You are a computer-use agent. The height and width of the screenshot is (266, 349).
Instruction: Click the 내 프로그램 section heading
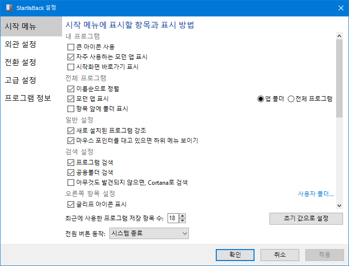coord(83,36)
